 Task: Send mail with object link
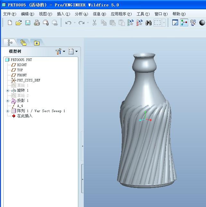(x=55, y=23)
